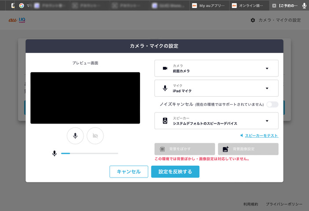Screen dimensions: 309x211
Task: Toggle the ノイズキャンセル switch
Action: coord(272,104)
